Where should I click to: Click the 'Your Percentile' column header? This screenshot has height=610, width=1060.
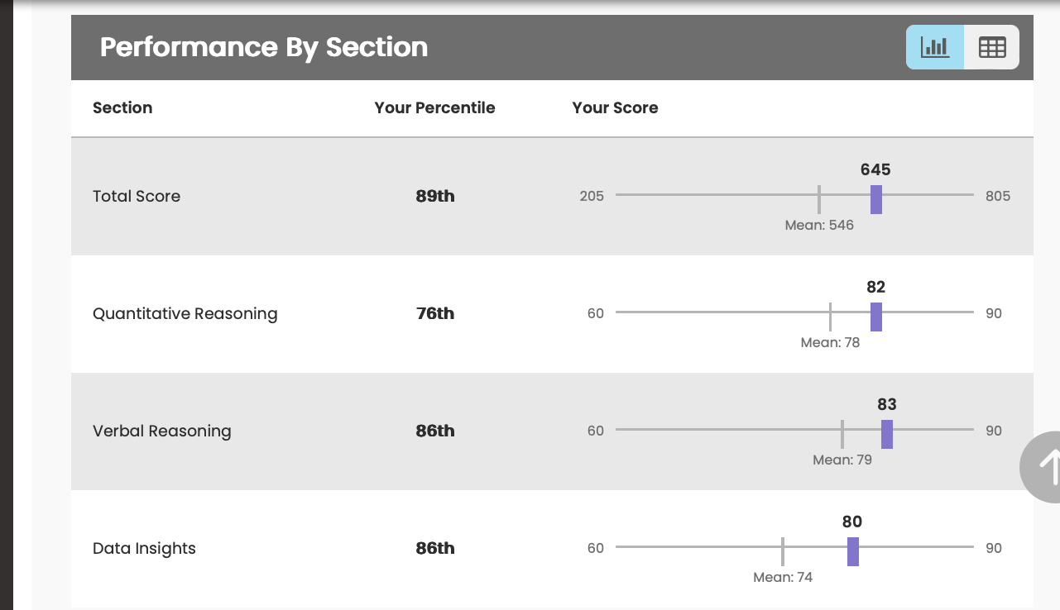434,107
